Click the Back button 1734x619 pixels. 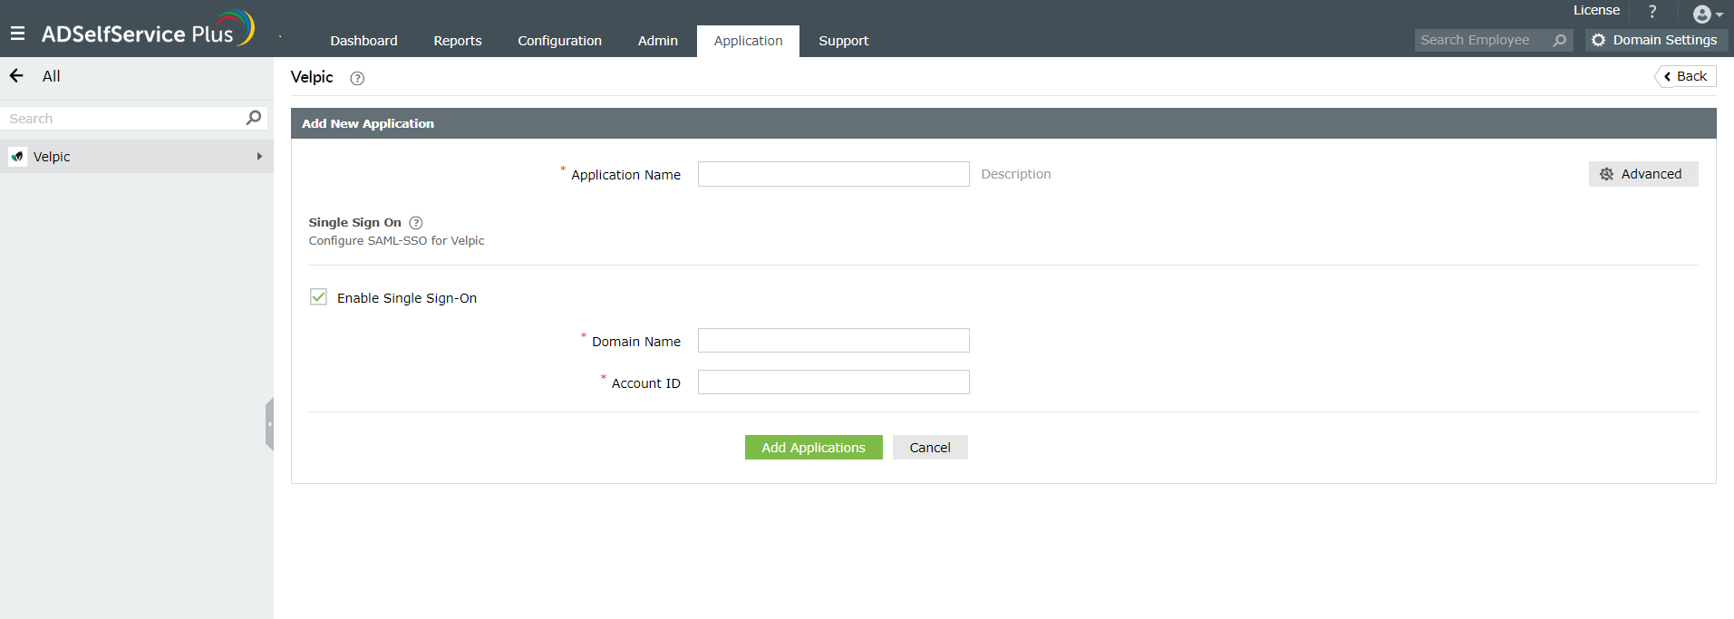point(1685,76)
